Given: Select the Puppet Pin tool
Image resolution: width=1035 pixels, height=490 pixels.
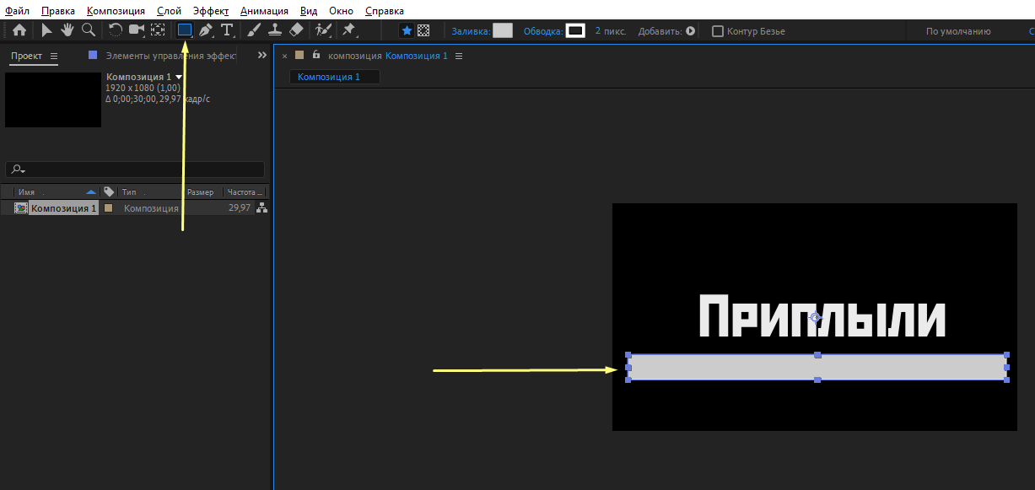Looking at the screenshot, I should click(x=348, y=30).
